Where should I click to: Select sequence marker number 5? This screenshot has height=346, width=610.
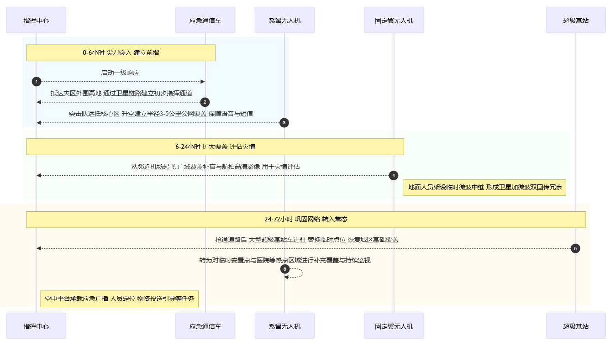575,248
